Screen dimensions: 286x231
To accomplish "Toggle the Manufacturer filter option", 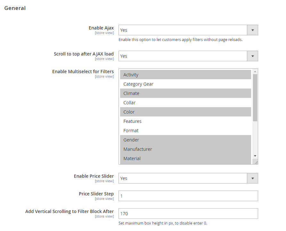I will (x=185, y=149).
